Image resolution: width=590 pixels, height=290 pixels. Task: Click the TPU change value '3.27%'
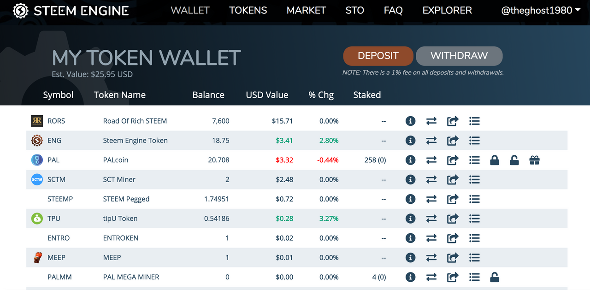coord(329,219)
